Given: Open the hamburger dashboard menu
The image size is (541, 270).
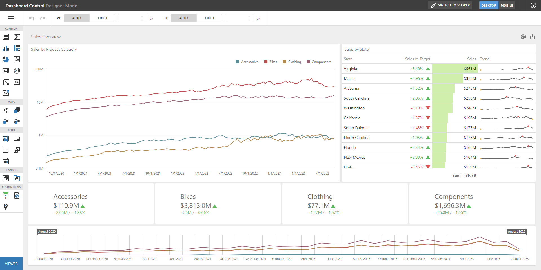Looking at the screenshot, I should (11, 18).
